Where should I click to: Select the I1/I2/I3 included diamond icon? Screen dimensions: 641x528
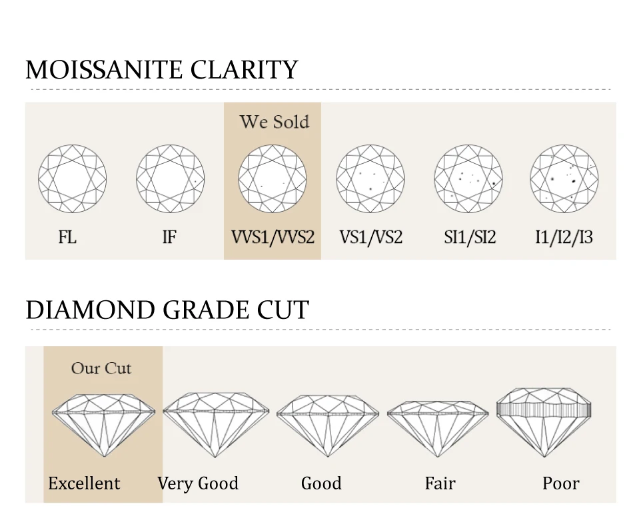click(x=564, y=179)
